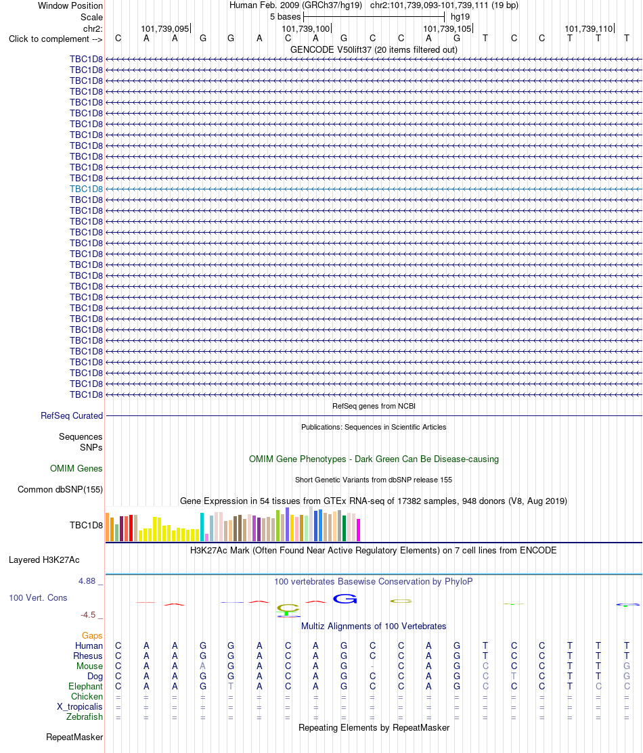Screen dimensions: 643x753
Task: Click the 'H3K27Ac Mark' ENCODE track title
Action: (x=374, y=550)
